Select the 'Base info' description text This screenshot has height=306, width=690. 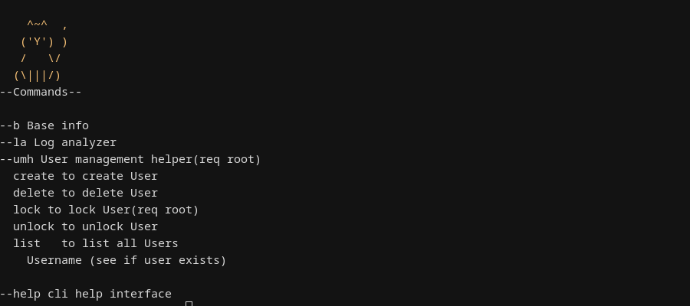click(58, 125)
